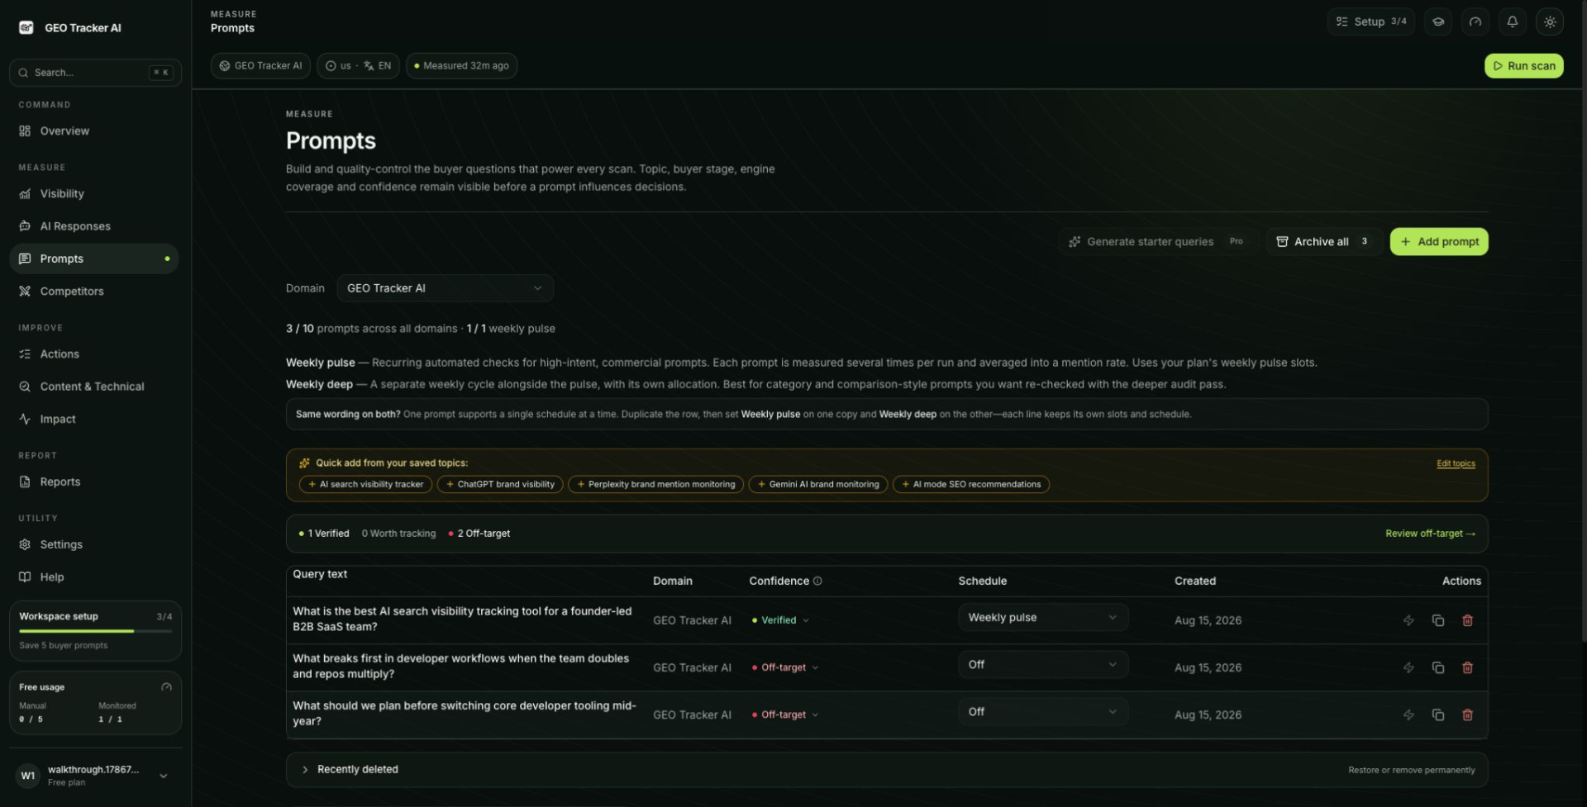Delete the developer workflows prompt
1587x807 pixels.
pos(1468,667)
